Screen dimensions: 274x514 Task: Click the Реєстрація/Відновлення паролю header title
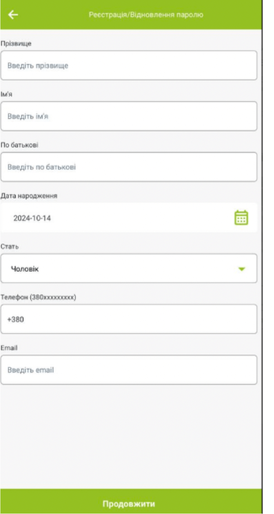[x=146, y=15]
